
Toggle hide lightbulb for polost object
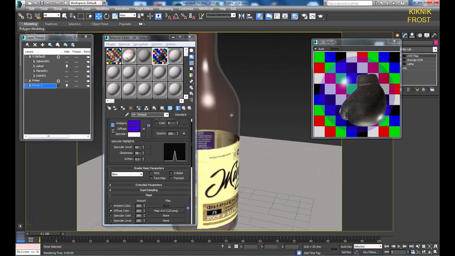[66, 66]
